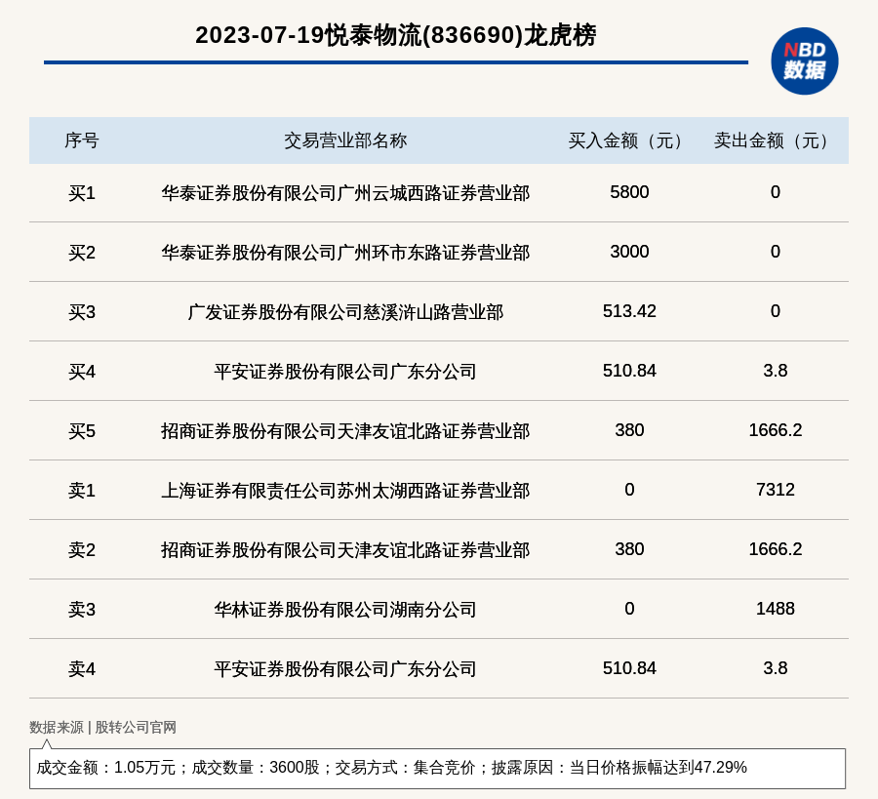Click the 数据来源 | 股转公司官网 source line

click(x=103, y=728)
